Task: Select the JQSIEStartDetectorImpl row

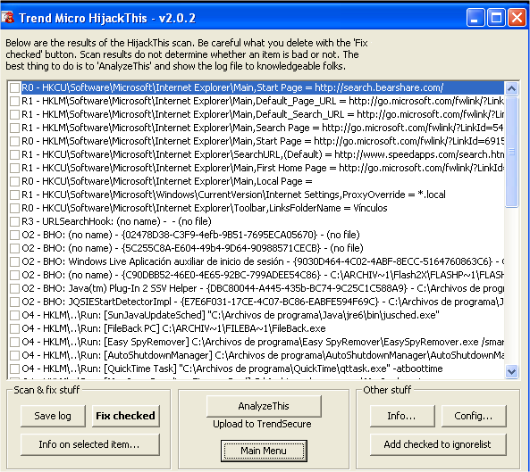Action: pos(262,302)
